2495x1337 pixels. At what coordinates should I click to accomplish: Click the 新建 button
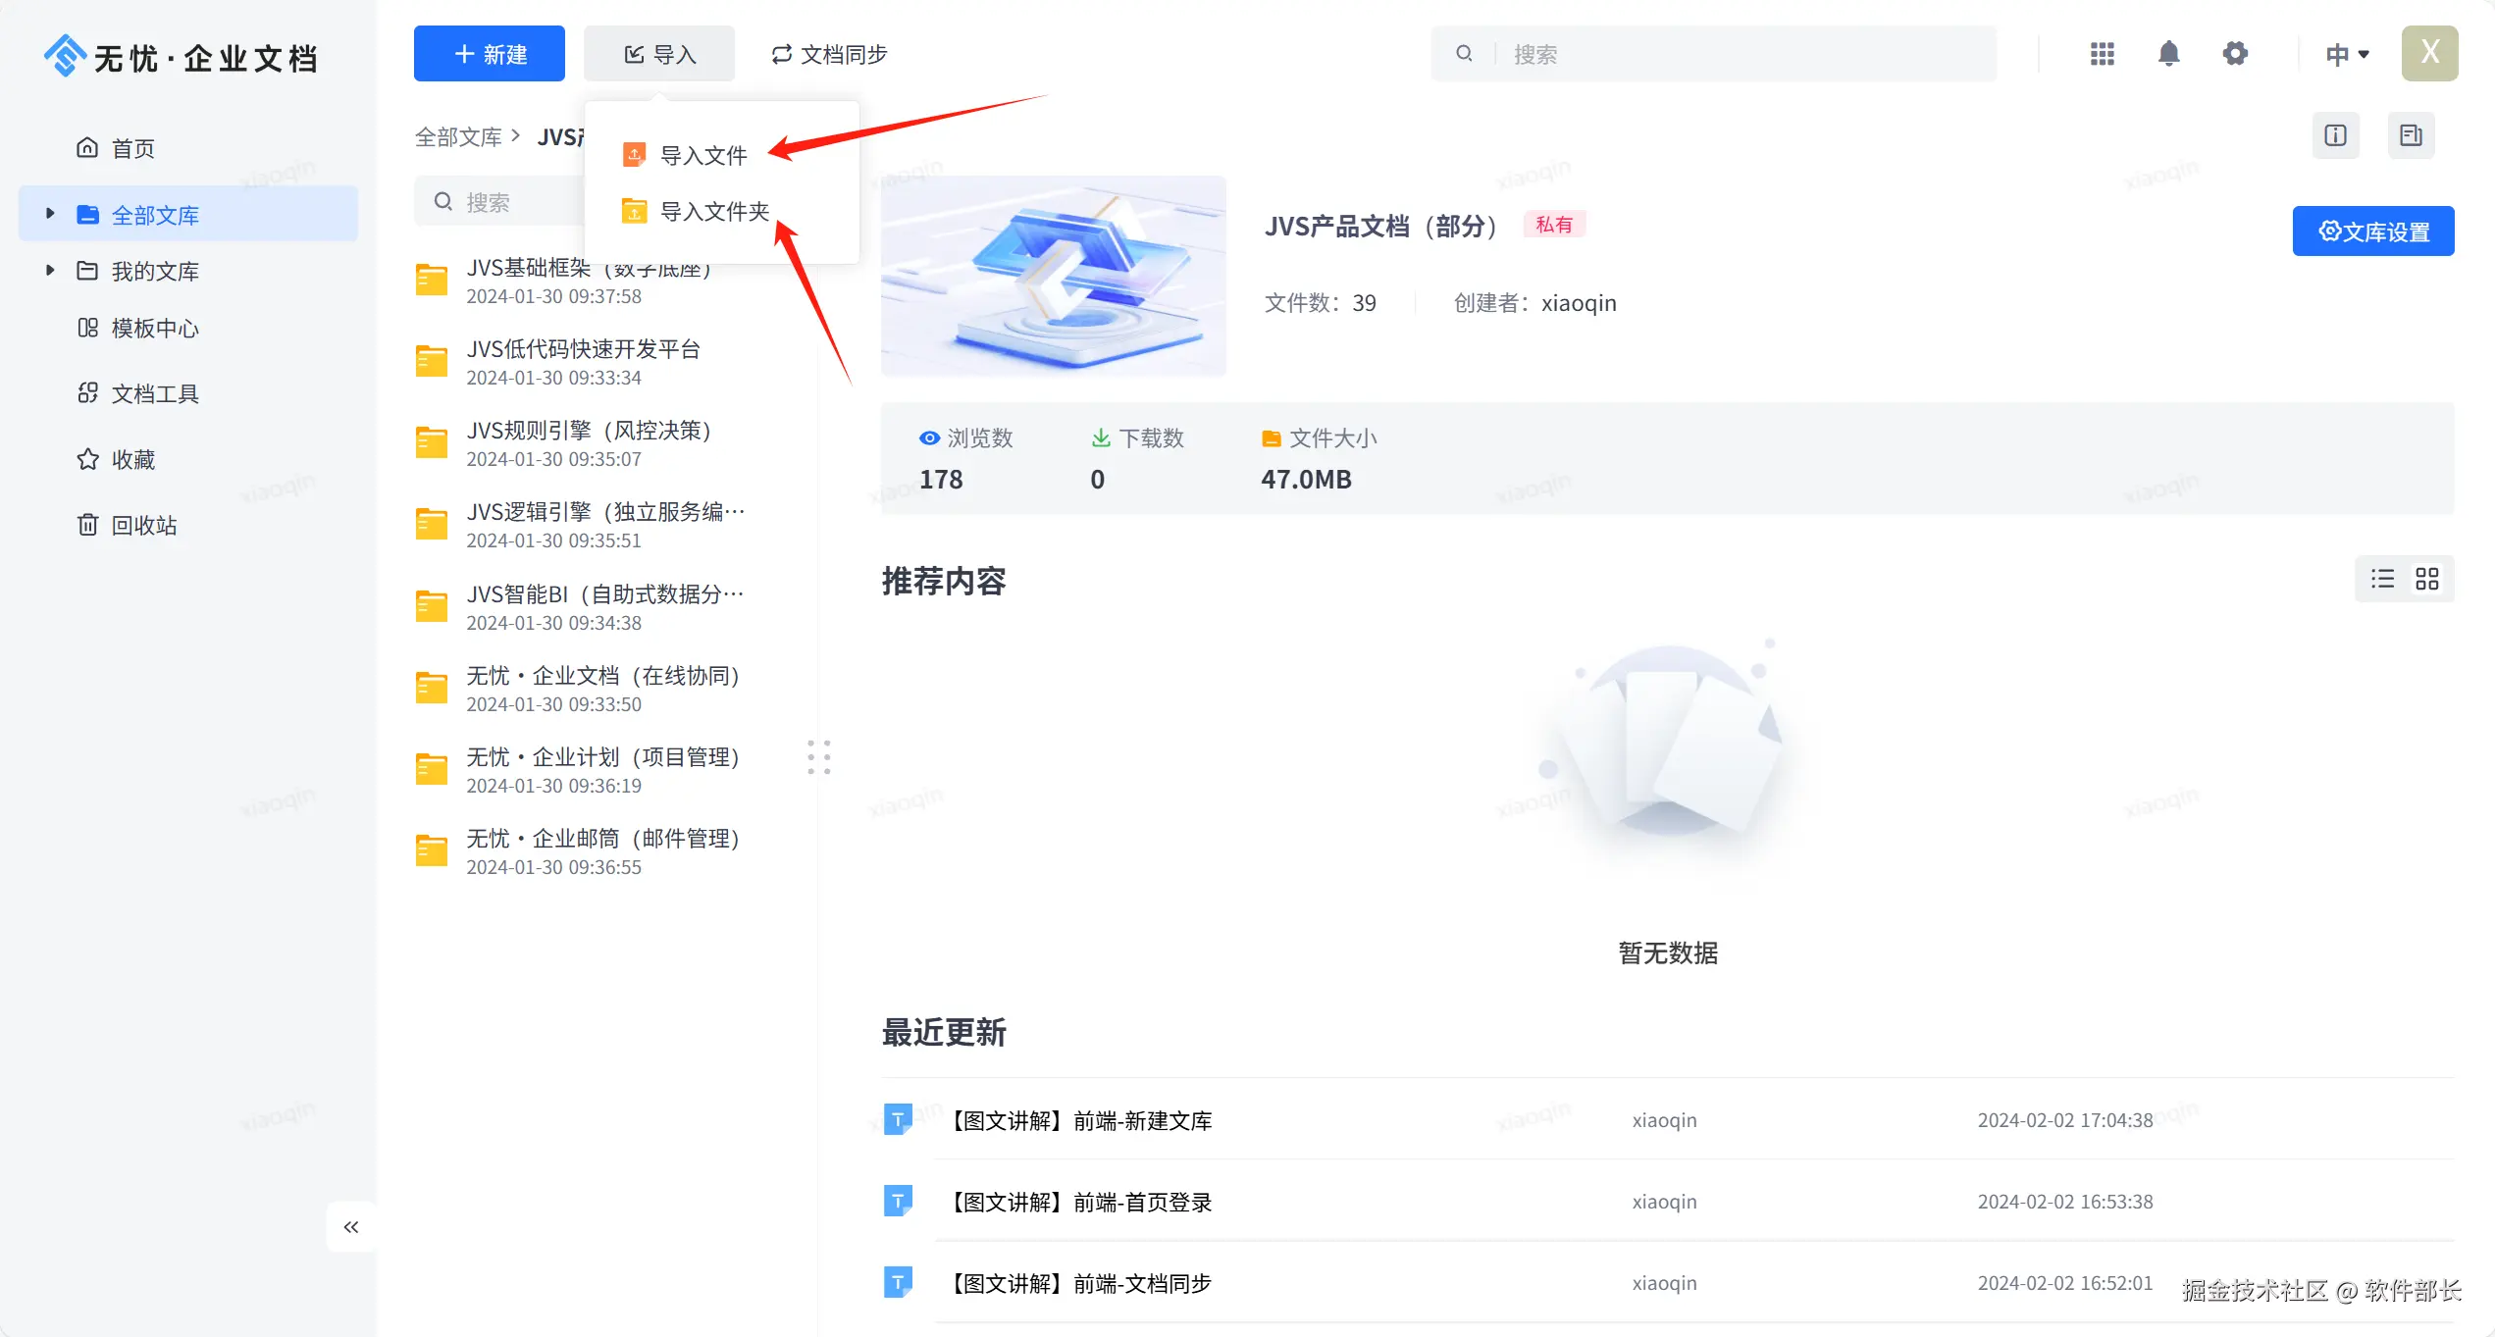[x=490, y=54]
